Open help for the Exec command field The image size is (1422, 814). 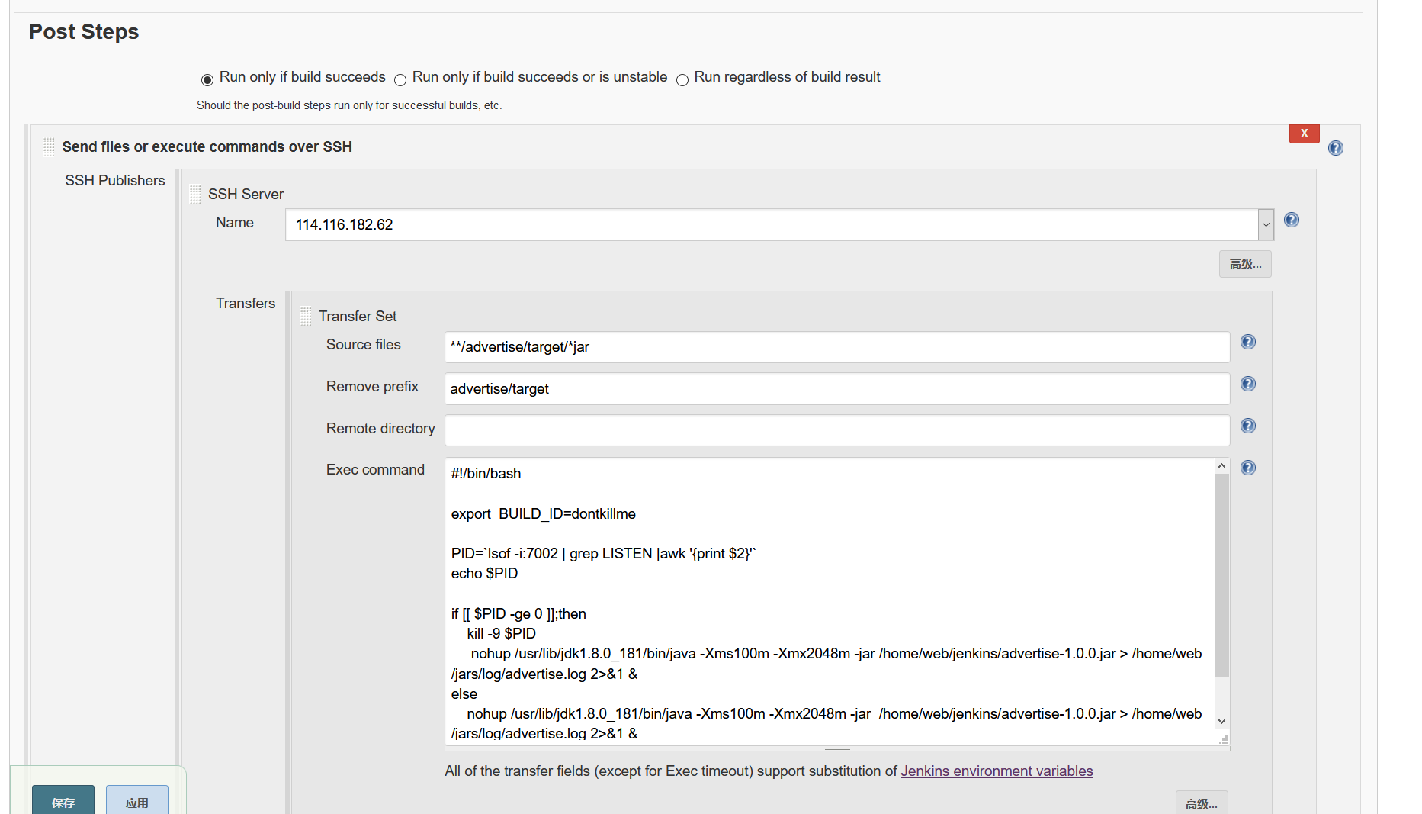pos(1247,468)
